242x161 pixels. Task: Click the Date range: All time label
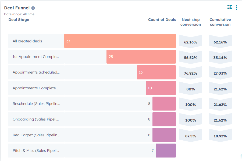click(x=19, y=14)
